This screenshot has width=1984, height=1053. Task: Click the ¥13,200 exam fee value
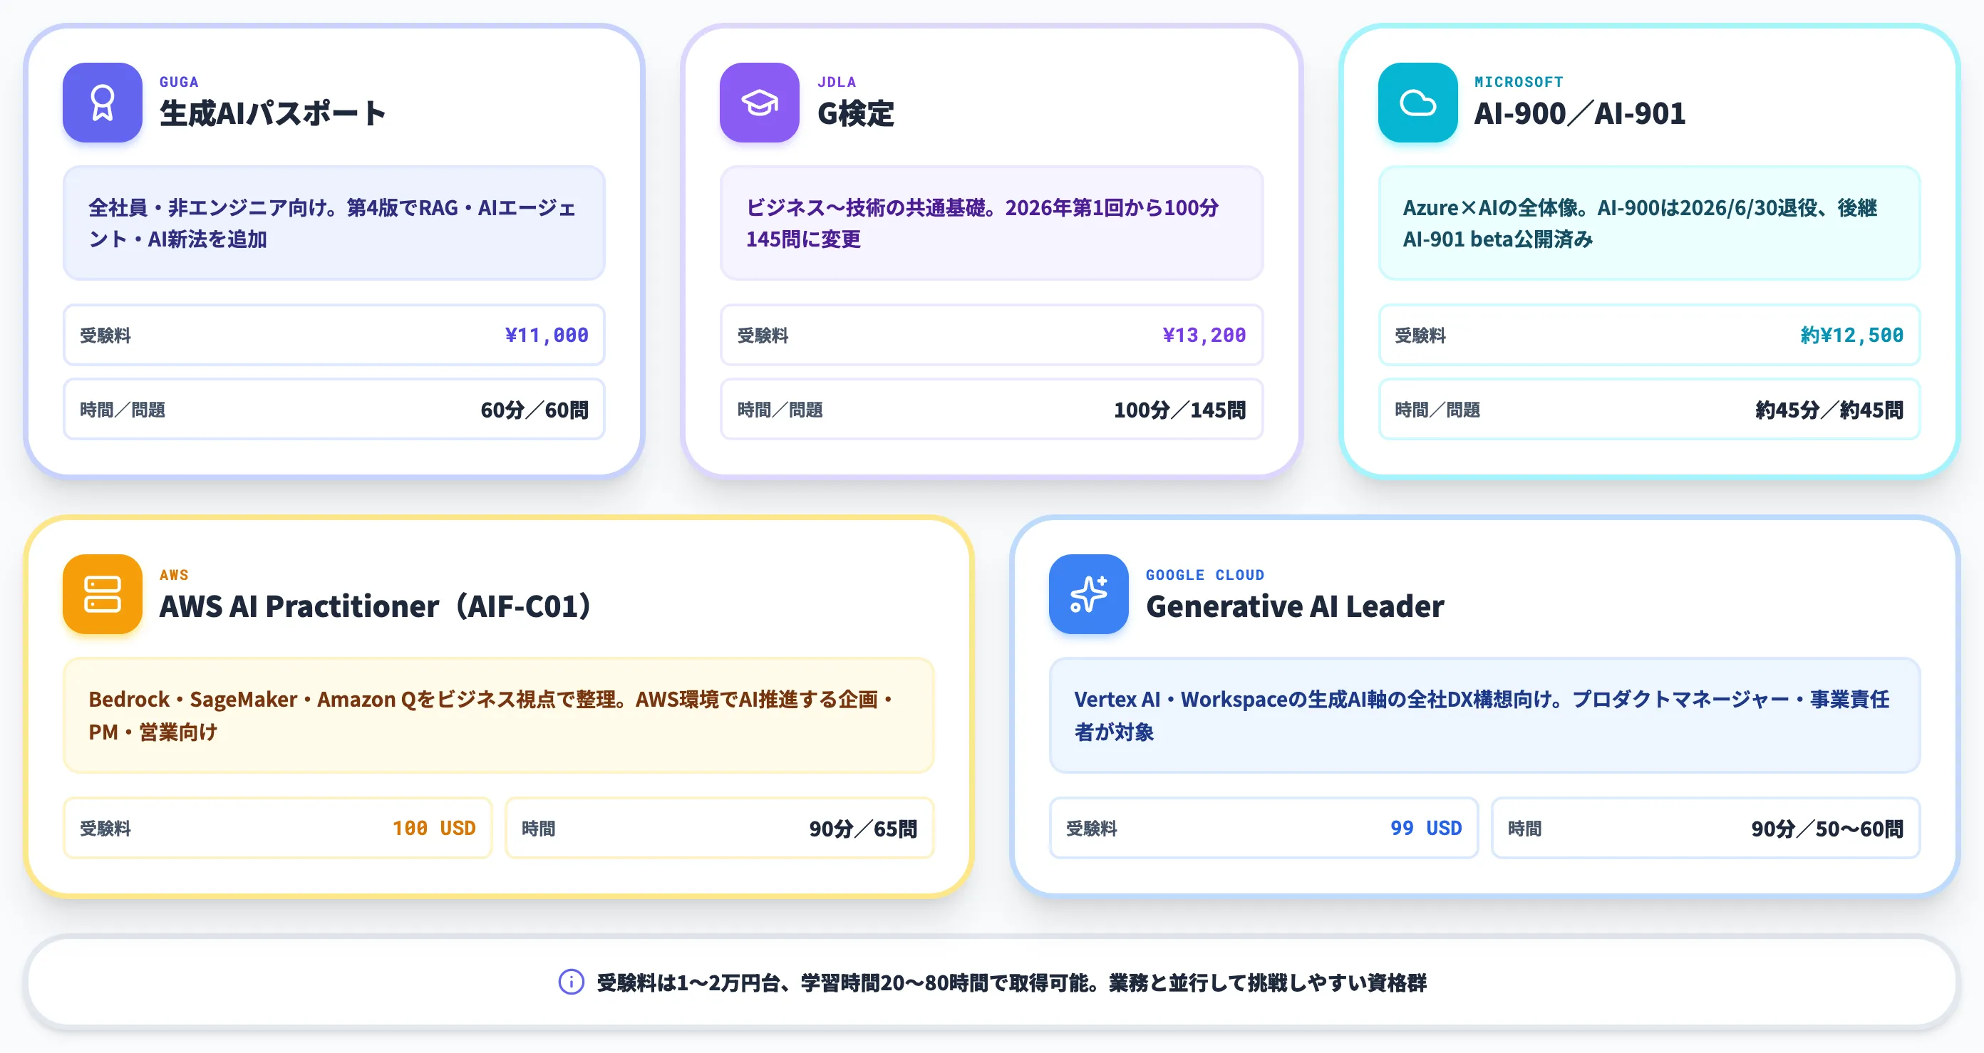click(x=1204, y=336)
